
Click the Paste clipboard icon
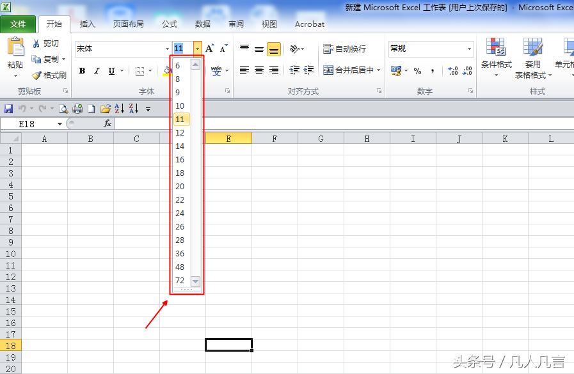click(15, 47)
